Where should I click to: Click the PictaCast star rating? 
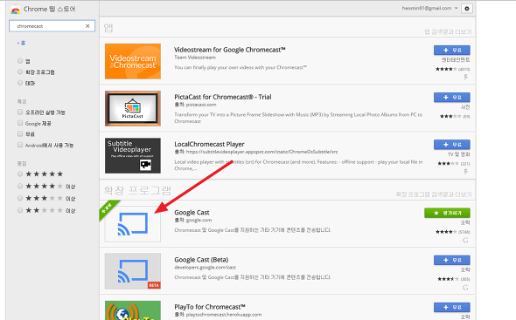450,117
